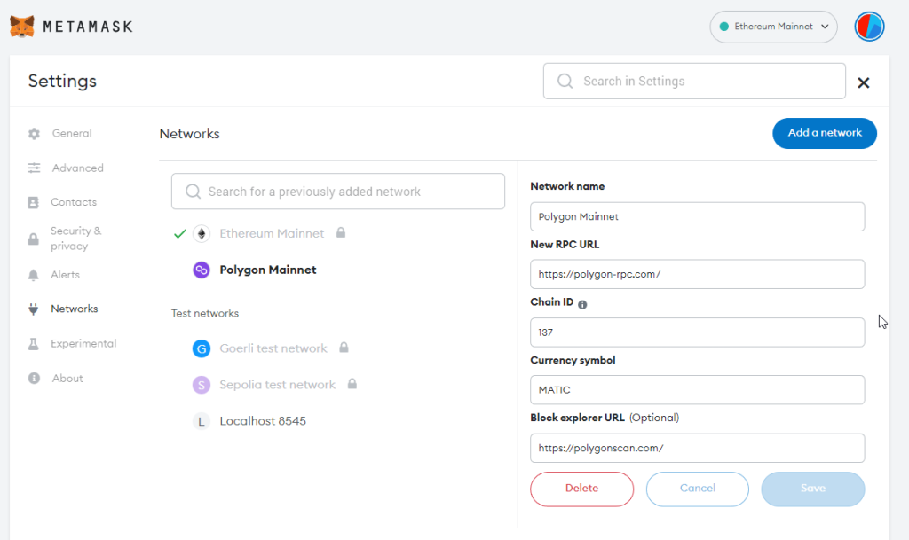
Task: Click the Polygon Mainnet purple icon
Action: [202, 270]
